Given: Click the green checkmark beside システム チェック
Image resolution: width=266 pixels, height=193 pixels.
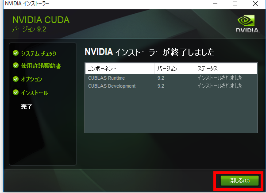Looking at the screenshot, I should tap(16, 53).
